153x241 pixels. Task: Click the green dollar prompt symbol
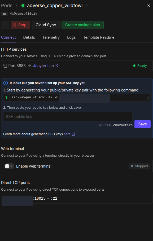coord(6,97)
